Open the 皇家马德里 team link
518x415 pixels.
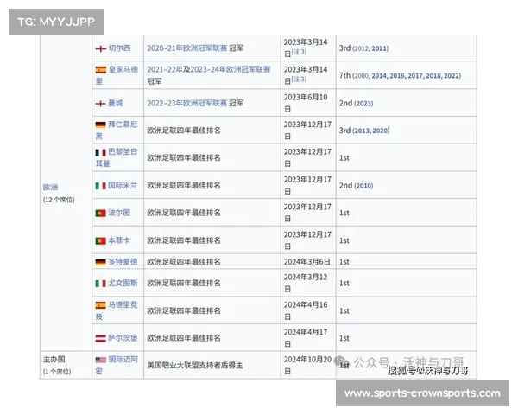pos(117,75)
